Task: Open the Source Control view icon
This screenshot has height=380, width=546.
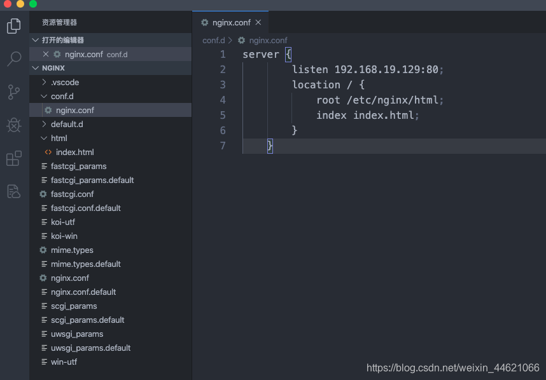Action: 14,92
